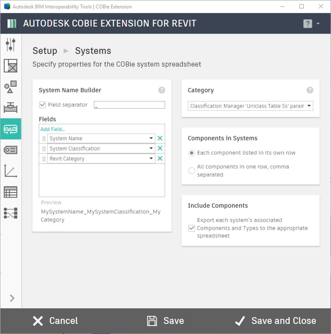
Task: Click the help question mark button in header
Action: 307,24
